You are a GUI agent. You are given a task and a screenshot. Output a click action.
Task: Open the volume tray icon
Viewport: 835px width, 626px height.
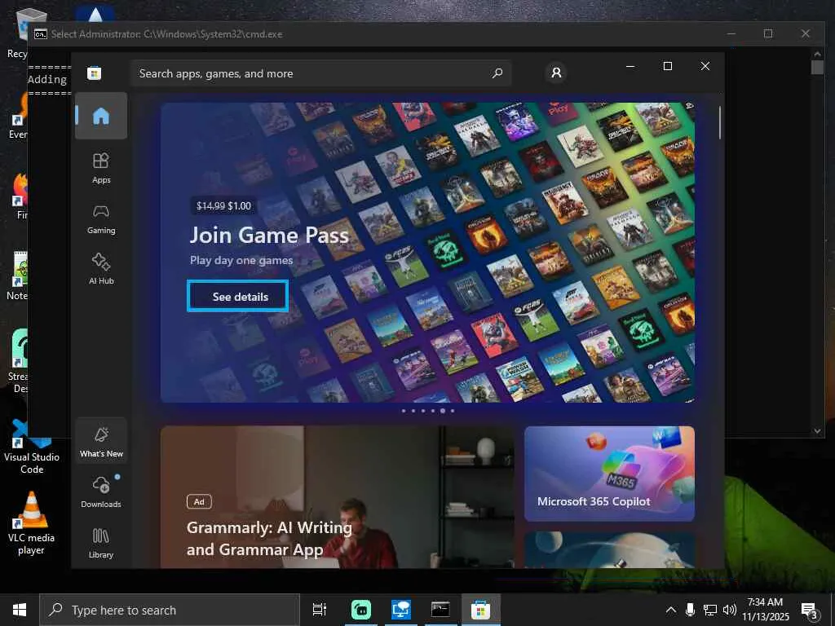pyautogui.click(x=729, y=610)
